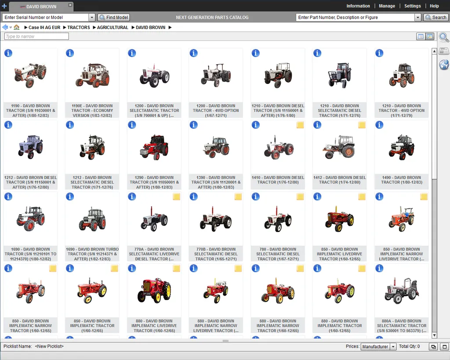
Task: Click the Find Model button
Action: (x=114, y=18)
